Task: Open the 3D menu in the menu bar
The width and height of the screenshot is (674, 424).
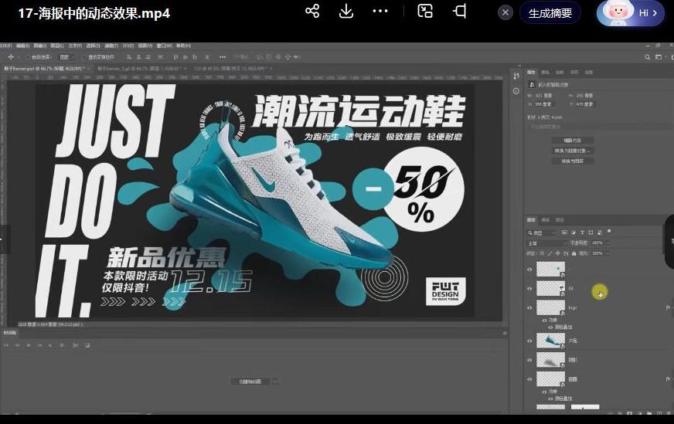Action: 128,46
